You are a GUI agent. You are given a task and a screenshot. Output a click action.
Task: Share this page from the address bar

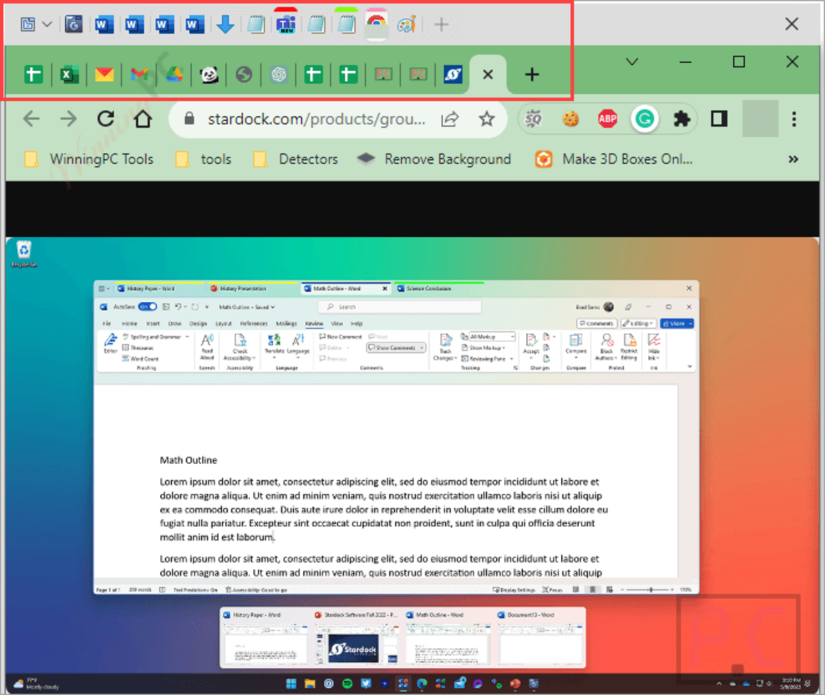450,119
